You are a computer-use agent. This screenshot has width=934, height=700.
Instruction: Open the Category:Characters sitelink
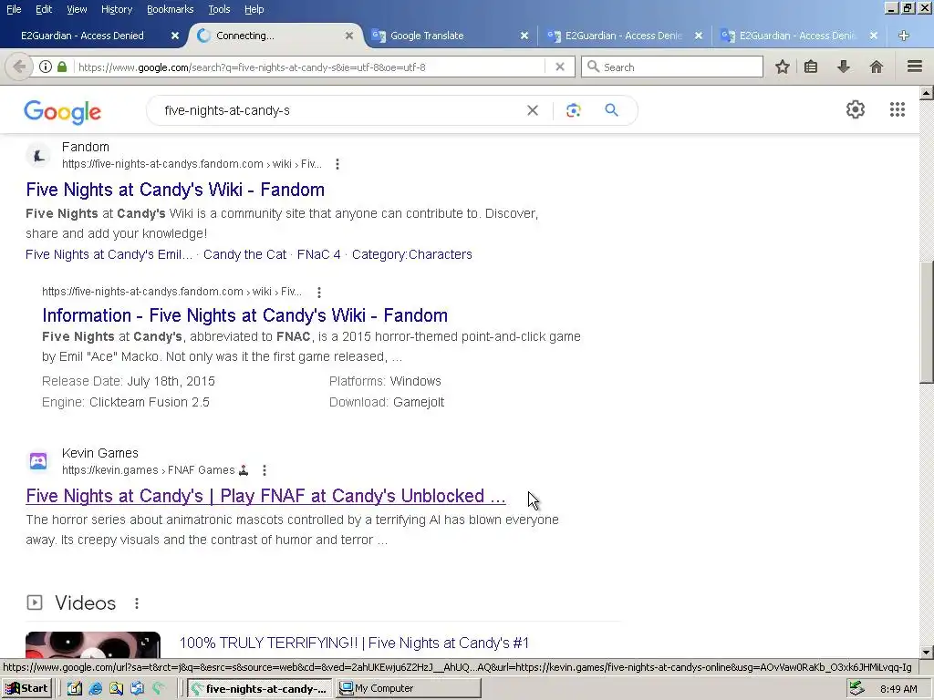411,254
